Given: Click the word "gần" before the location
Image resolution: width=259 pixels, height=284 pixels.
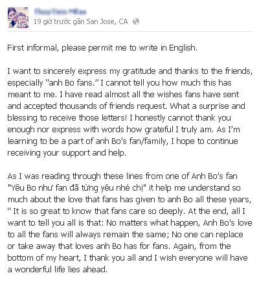Looking at the screenshot, I should [x=78, y=22].
